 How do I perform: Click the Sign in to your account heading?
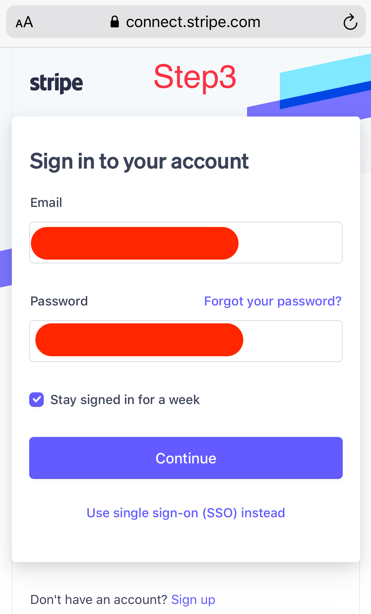tap(139, 161)
